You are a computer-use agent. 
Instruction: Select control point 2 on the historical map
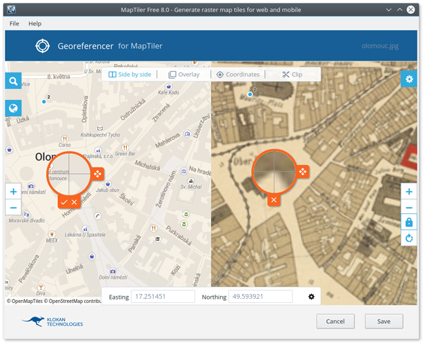[x=250, y=95]
